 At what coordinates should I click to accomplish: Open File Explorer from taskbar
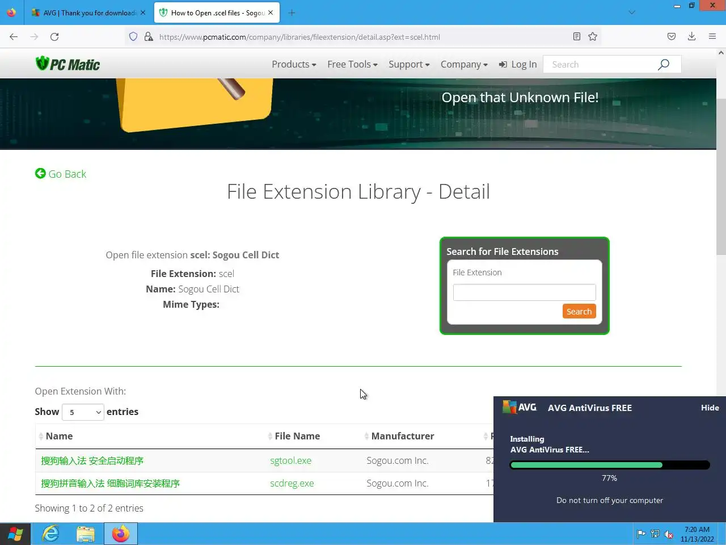coord(86,534)
